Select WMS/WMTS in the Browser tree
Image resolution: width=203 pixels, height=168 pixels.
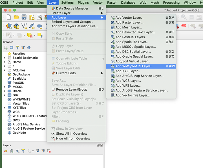21,99
